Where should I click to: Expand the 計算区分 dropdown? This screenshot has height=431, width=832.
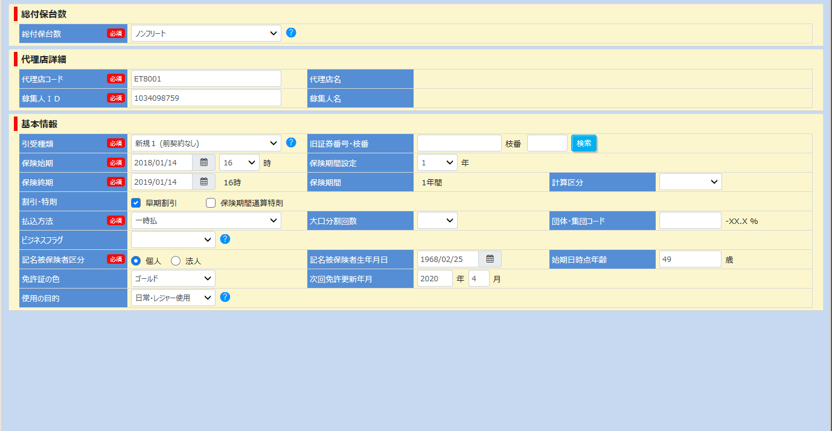point(690,182)
